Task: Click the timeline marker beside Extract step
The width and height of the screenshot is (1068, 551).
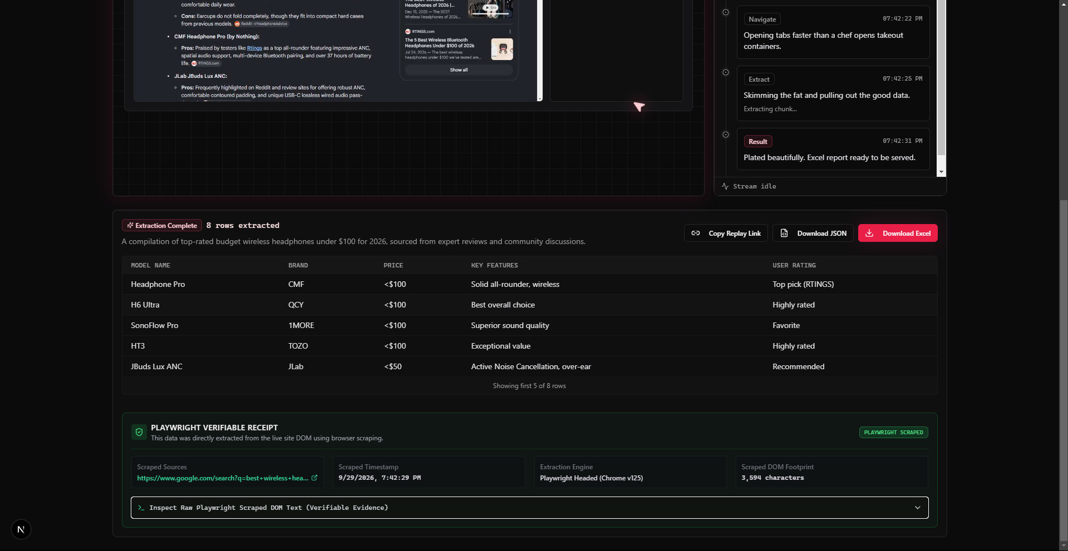Action: coord(726,72)
